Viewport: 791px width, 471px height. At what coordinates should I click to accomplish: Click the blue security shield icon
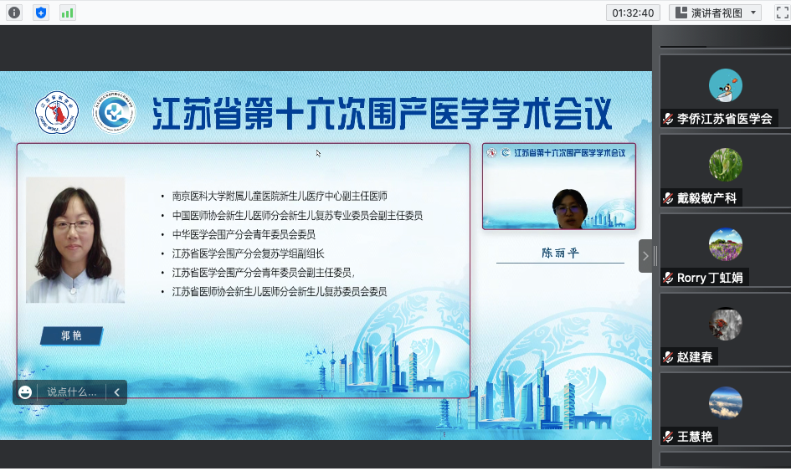click(41, 13)
